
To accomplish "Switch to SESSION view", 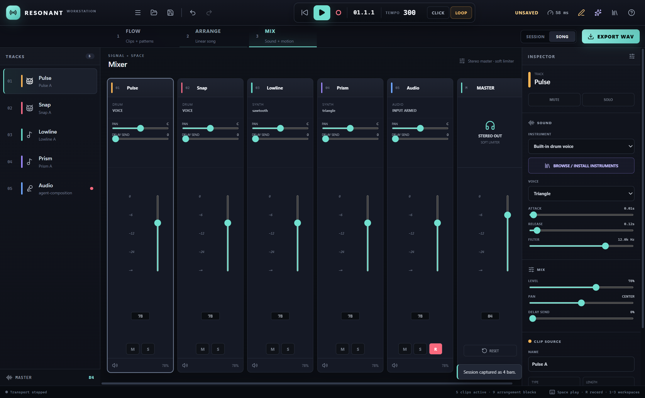I will pyautogui.click(x=535, y=37).
